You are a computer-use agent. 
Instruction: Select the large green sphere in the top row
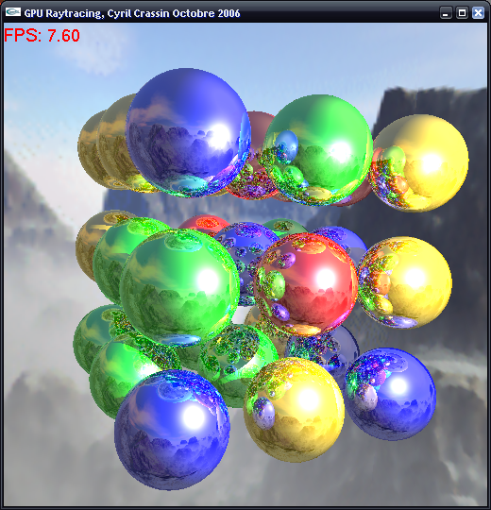[317, 150]
